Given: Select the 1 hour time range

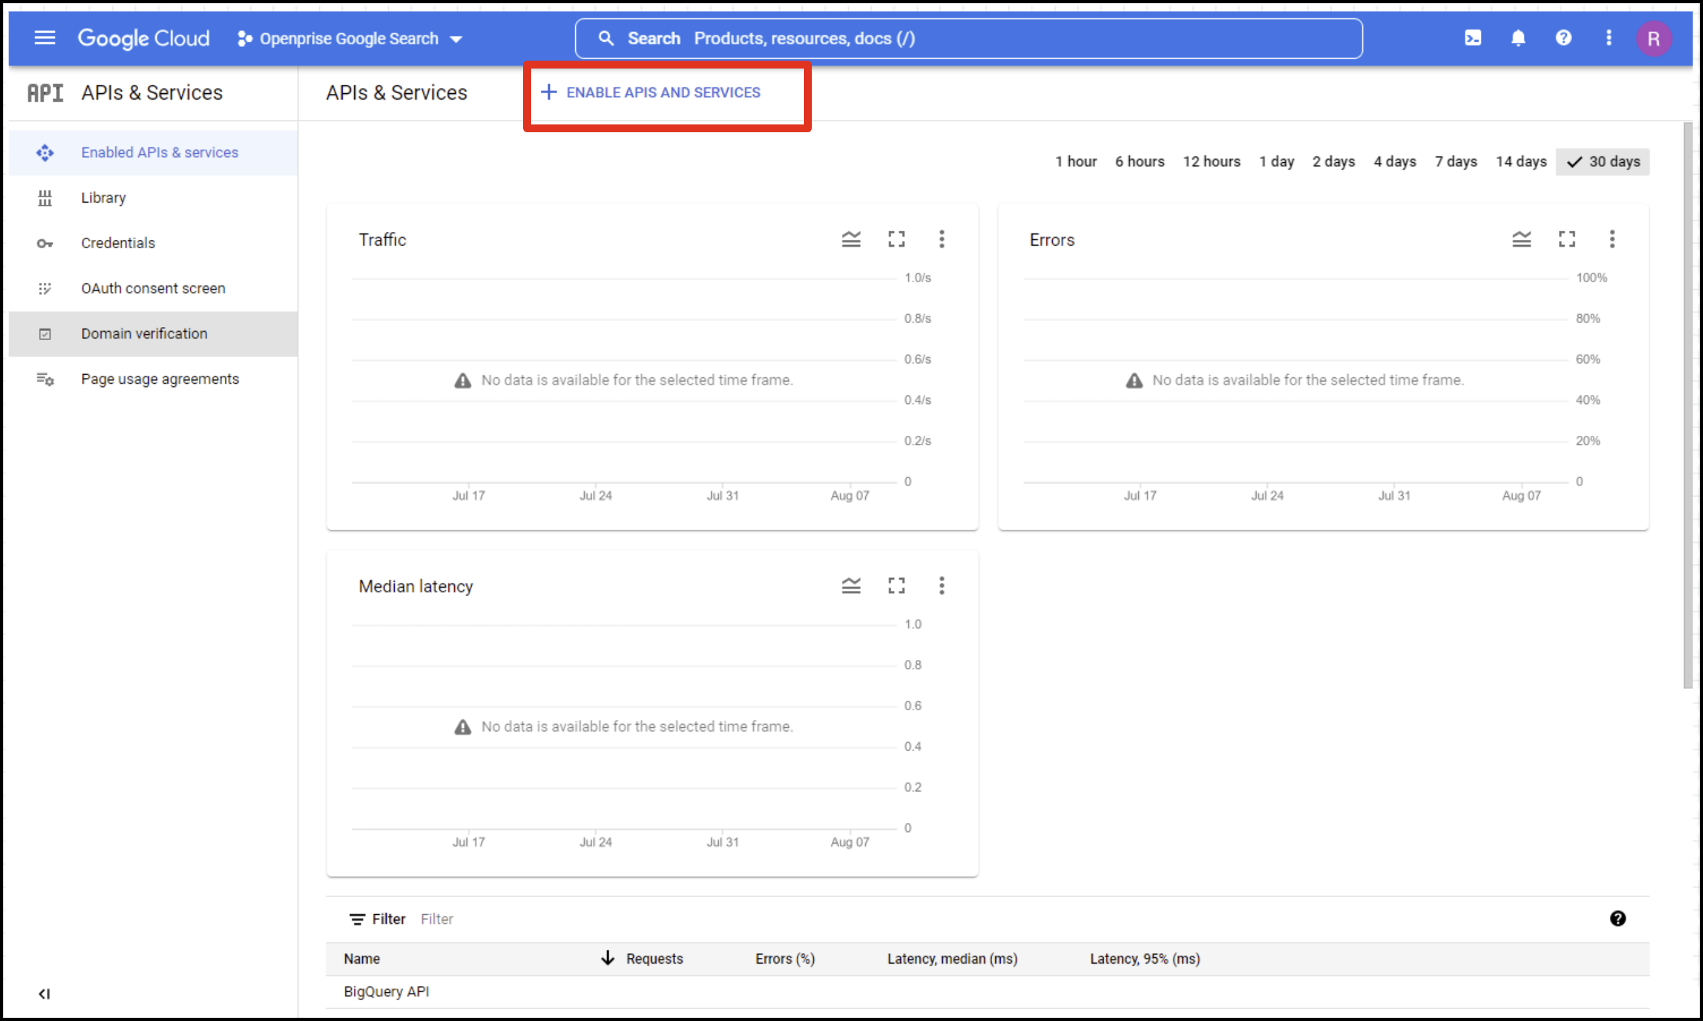Looking at the screenshot, I should 1076,162.
